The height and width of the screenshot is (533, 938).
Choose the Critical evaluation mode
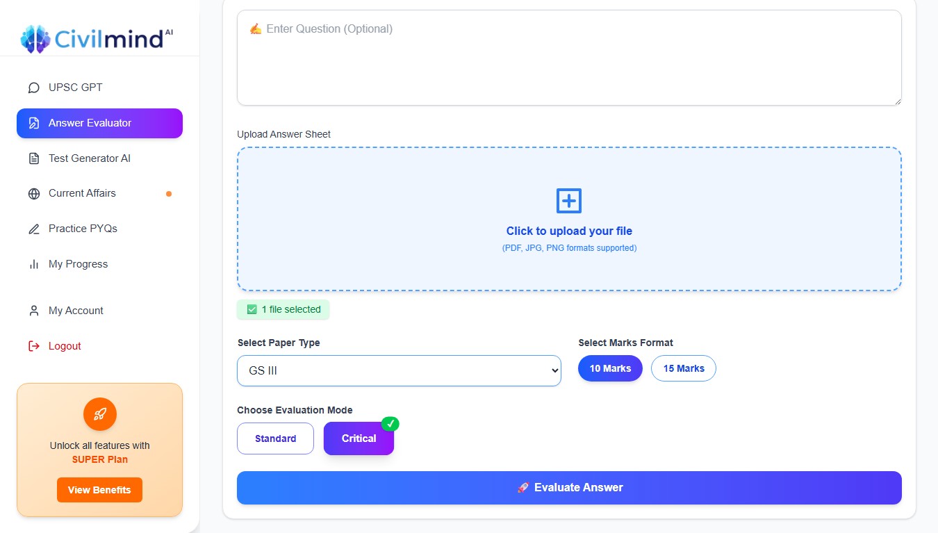[359, 438]
